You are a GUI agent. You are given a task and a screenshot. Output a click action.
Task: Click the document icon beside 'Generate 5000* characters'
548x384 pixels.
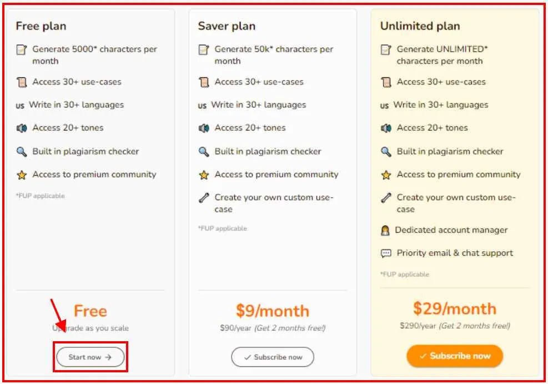point(22,49)
